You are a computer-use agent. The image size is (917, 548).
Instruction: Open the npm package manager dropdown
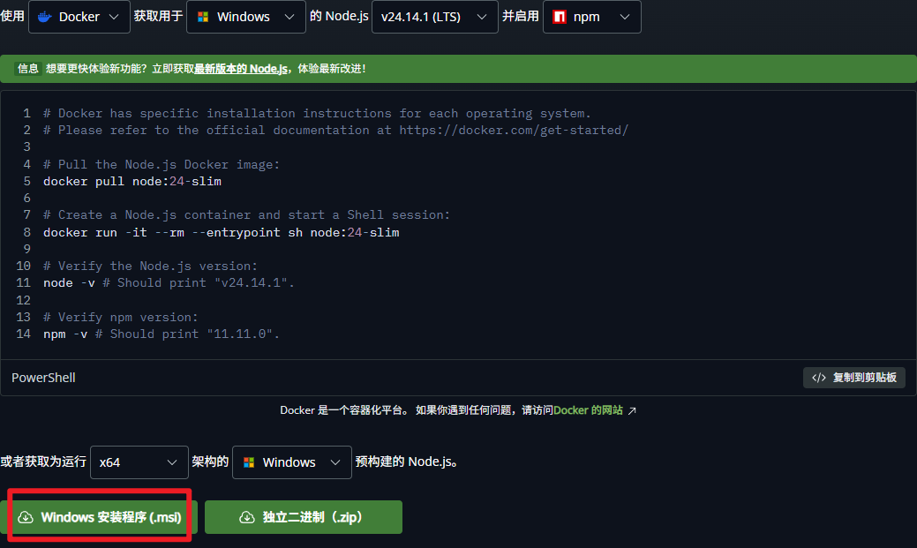[592, 17]
